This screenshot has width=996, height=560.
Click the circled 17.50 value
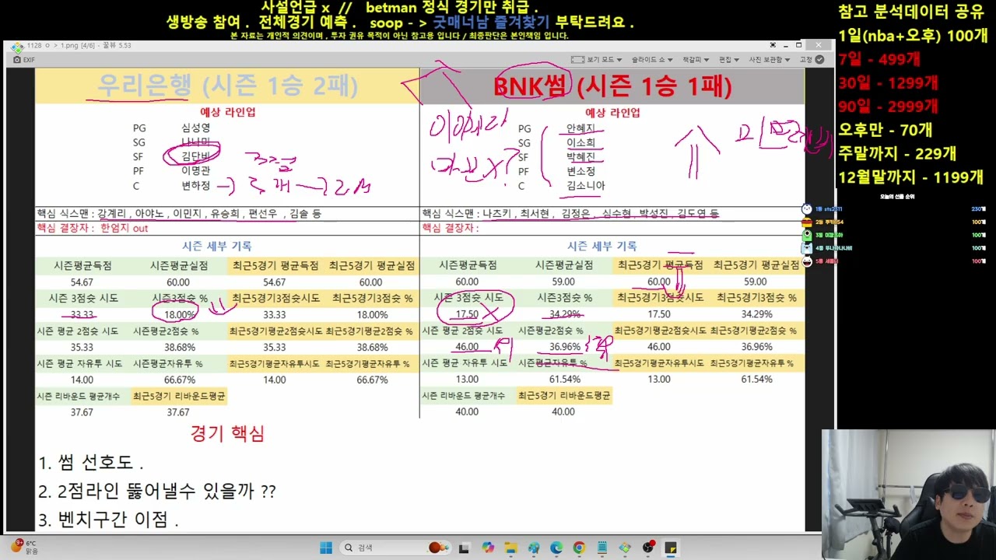(x=467, y=314)
